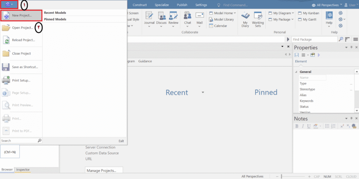The height and width of the screenshot is (179, 359).
Task: Click the magnifier icon in the menu search box
Action: coord(39,140)
